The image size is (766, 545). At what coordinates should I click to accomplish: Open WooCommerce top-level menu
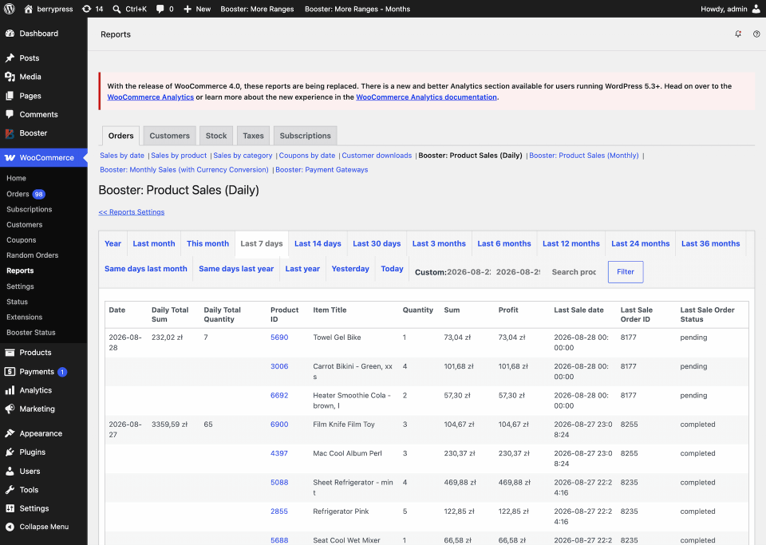[43, 157]
